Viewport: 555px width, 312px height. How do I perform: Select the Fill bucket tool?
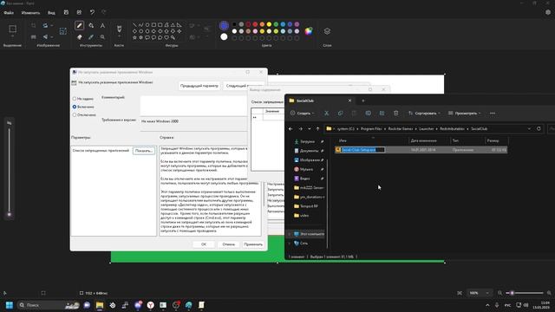coord(91,25)
